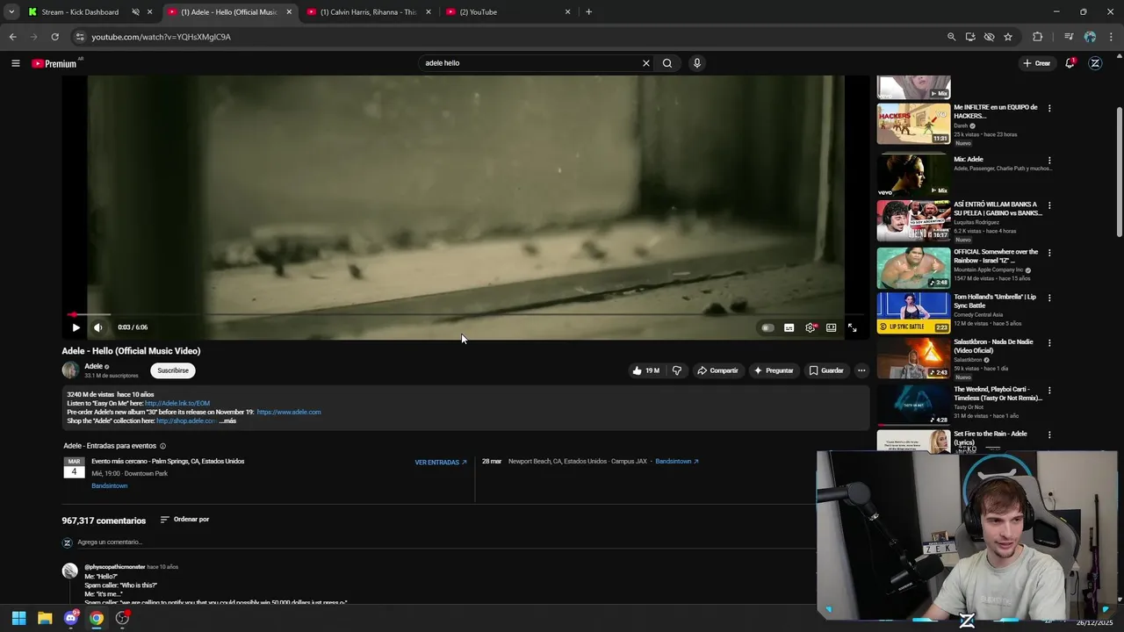Open Bandsintown link for Newport Beach event
The image size is (1124, 632).
point(677,462)
